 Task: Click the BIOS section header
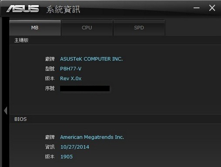[20, 119]
